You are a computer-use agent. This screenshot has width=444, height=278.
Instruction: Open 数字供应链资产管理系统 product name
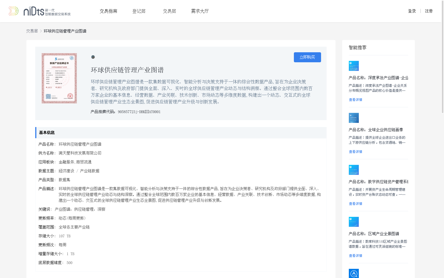[379, 182]
